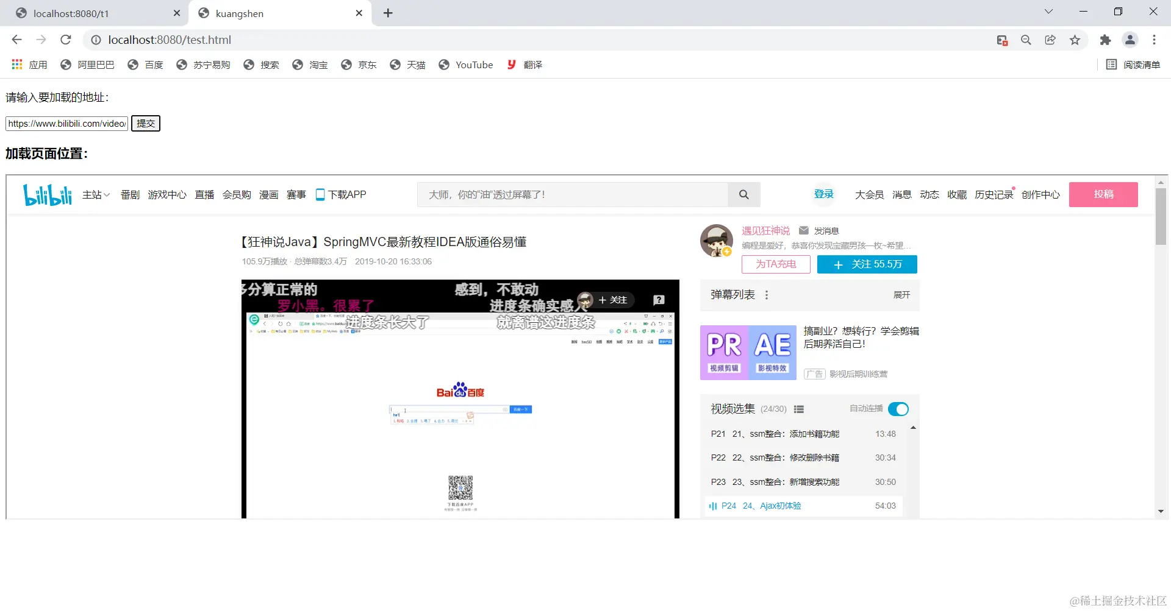Expand the 弹幕列表 with 展开
Viewport: 1171px width, 611px height.
(901, 295)
